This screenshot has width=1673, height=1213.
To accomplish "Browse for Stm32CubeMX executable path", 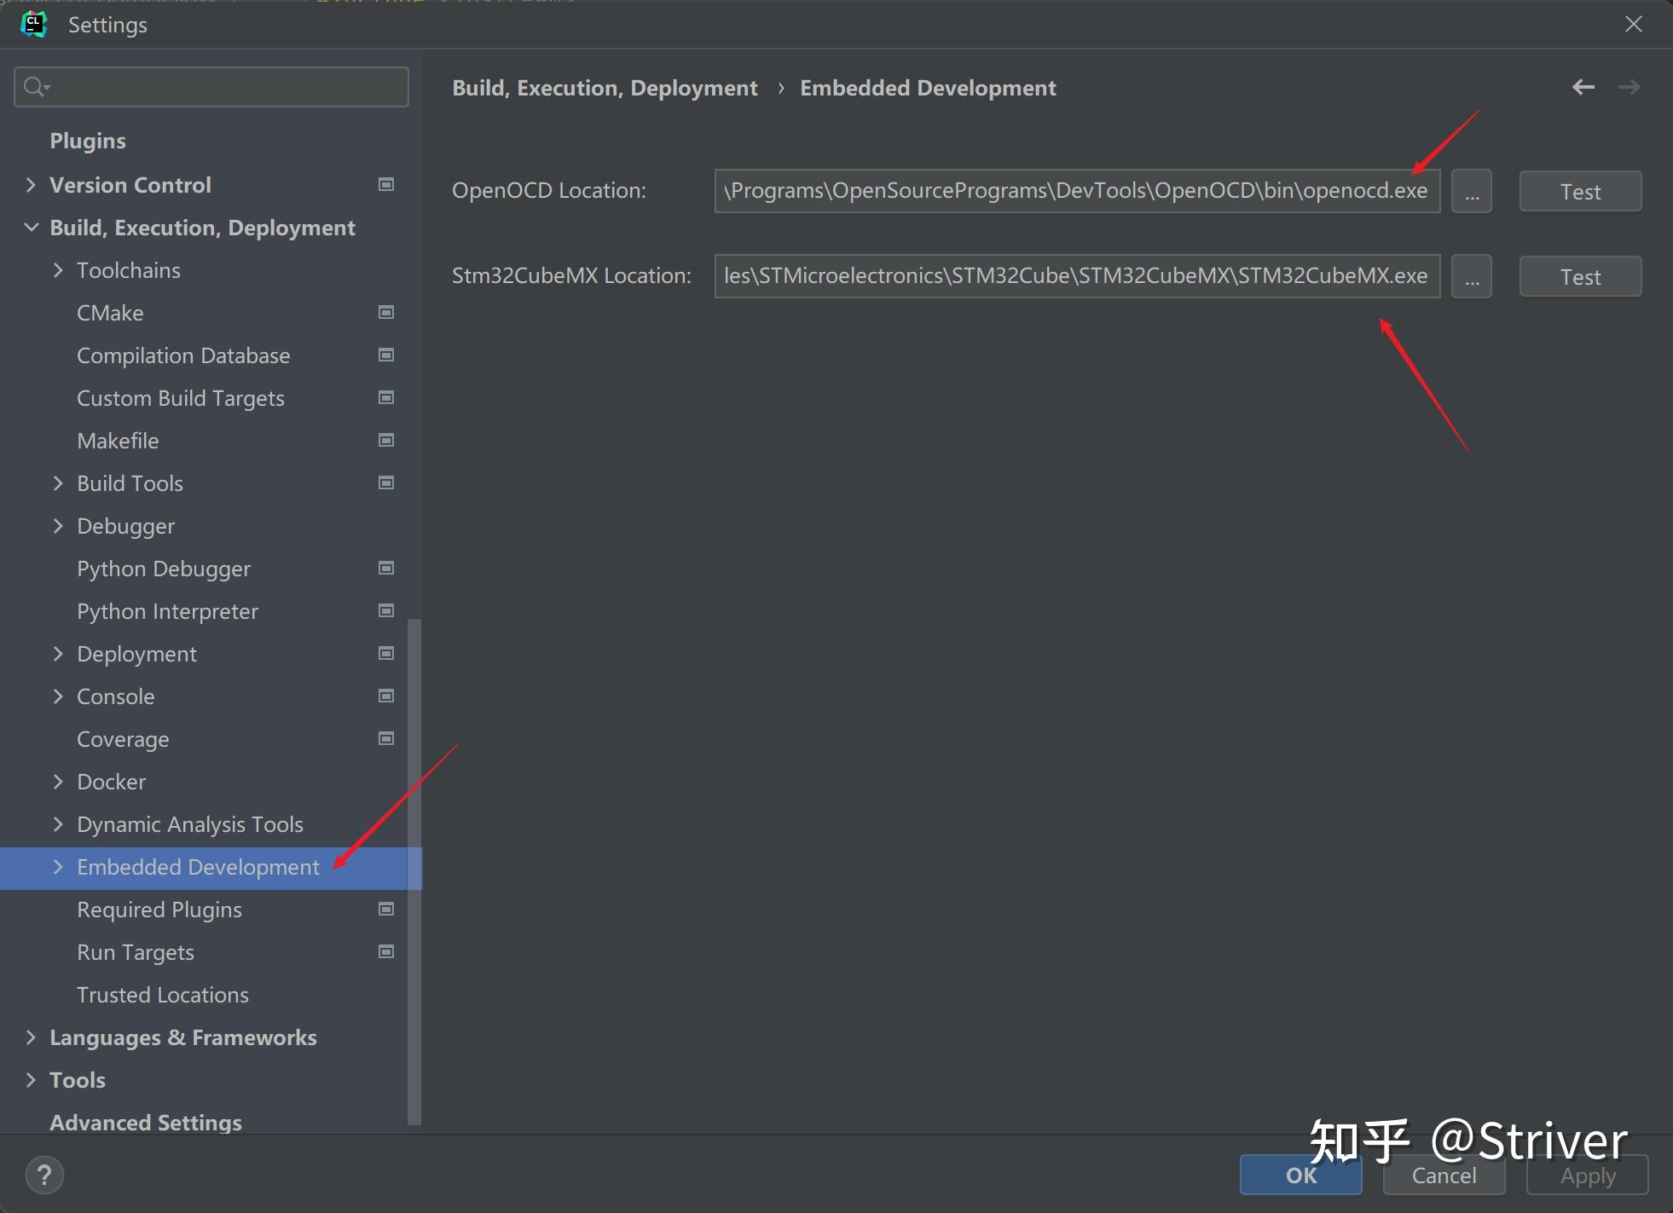I will [1472, 276].
